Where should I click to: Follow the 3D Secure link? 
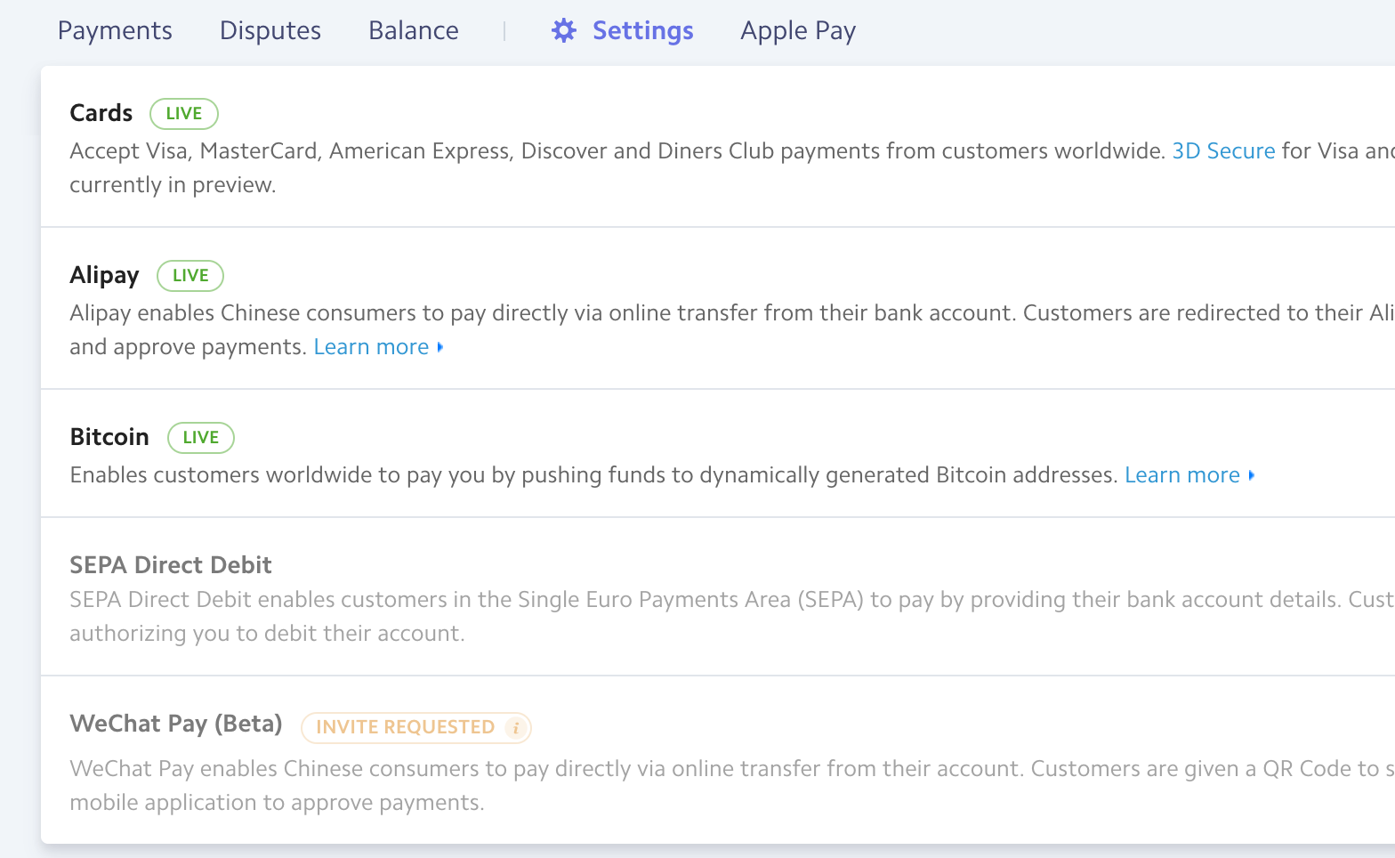pos(1223,151)
